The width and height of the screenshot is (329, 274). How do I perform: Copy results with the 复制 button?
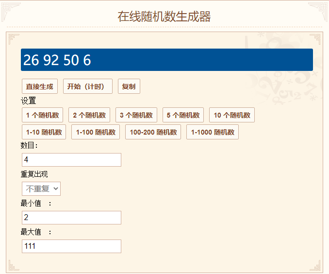pyautogui.click(x=129, y=86)
